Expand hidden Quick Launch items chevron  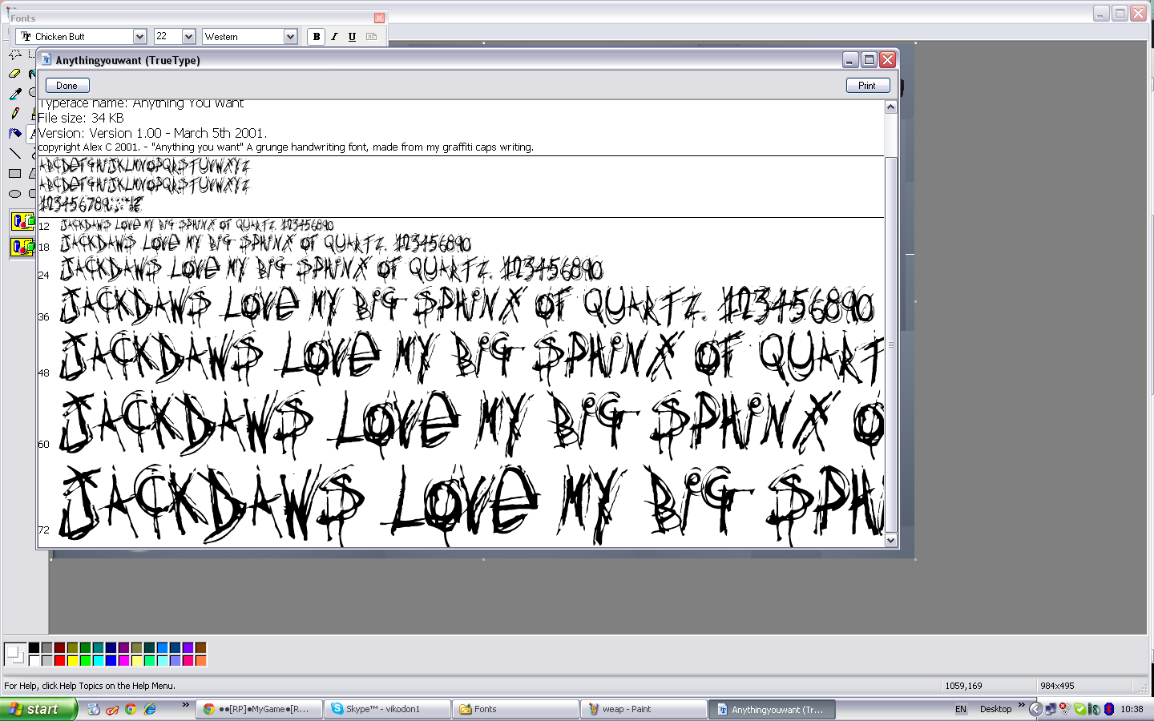(x=185, y=705)
